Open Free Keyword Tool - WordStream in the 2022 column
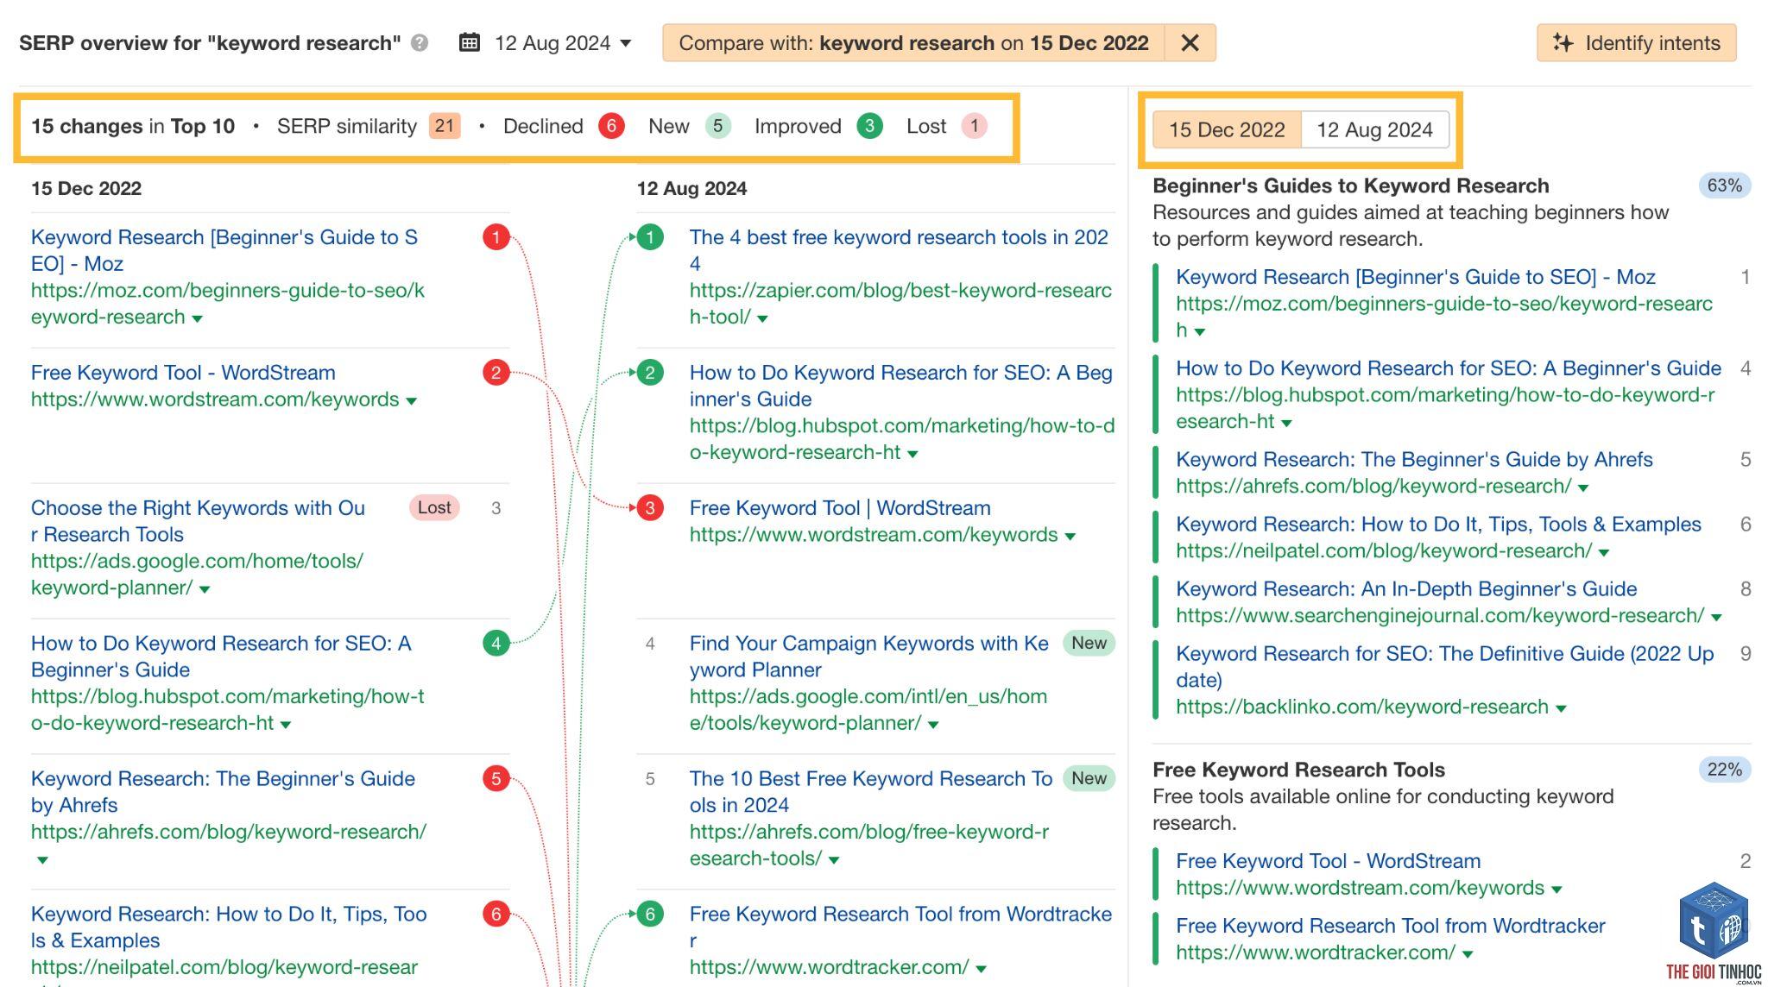 pos(183,373)
